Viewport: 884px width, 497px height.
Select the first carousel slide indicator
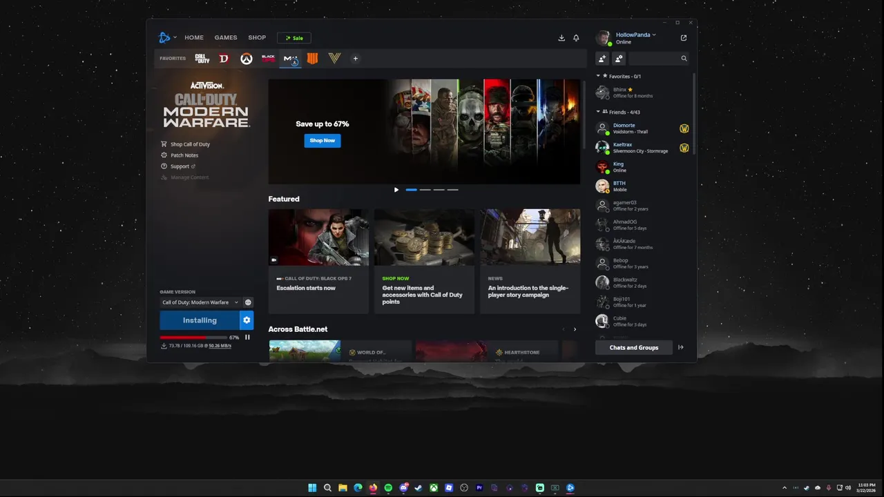click(x=412, y=190)
